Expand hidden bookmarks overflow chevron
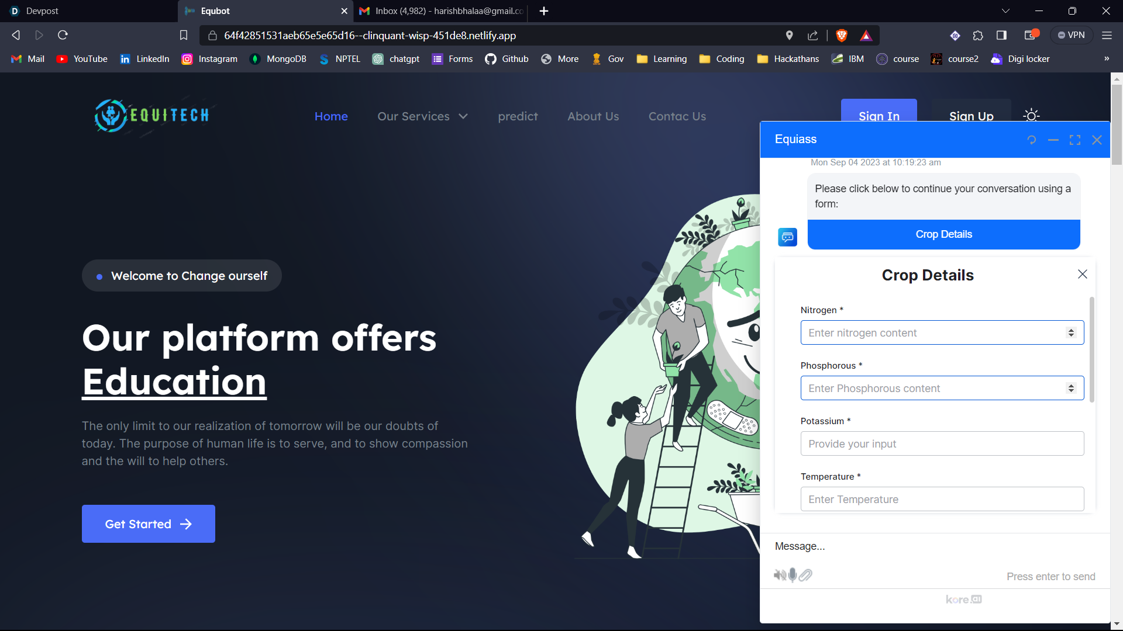 click(1106, 59)
